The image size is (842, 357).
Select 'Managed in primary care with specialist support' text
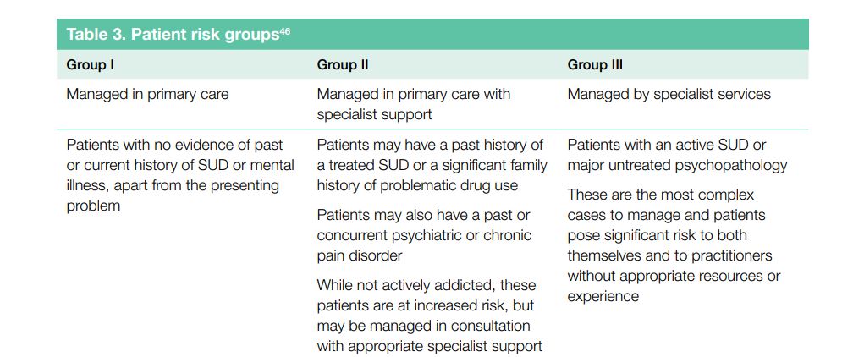point(413,104)
